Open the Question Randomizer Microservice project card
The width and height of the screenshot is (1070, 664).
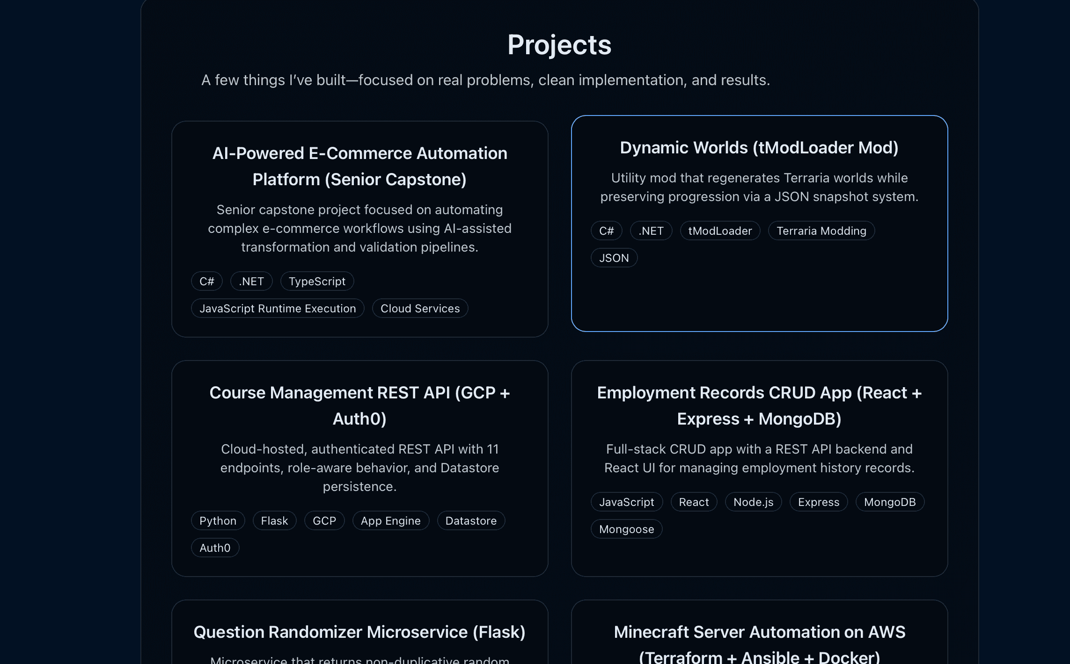359,632
